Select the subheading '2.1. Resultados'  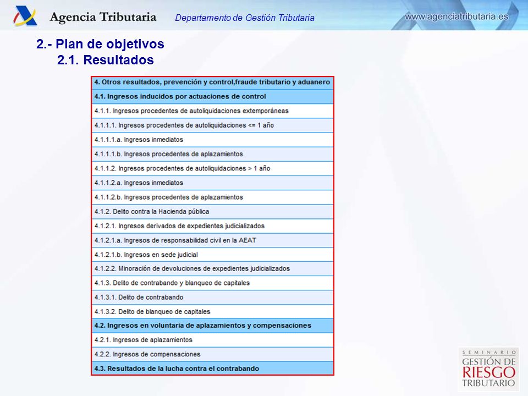point(106,59)
